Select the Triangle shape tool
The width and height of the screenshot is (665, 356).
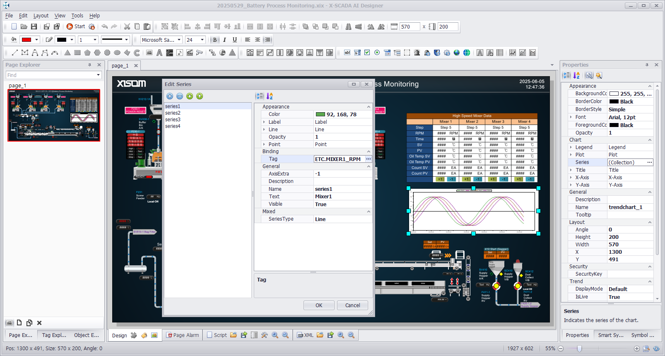(67, 53)
